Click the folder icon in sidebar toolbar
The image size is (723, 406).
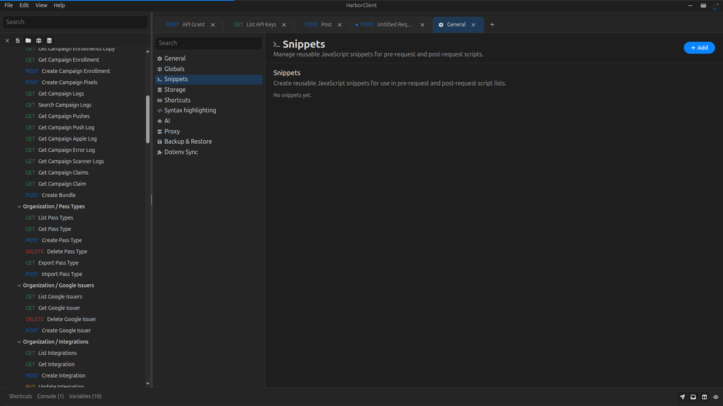tap(28, 41)
